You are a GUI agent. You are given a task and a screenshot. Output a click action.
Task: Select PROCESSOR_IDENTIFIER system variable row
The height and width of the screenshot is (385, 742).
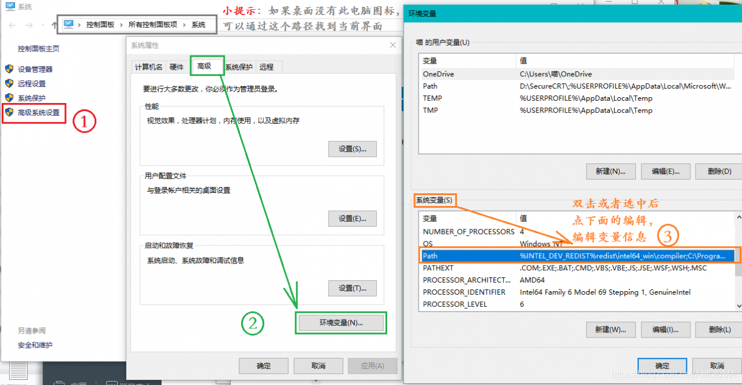576,292
